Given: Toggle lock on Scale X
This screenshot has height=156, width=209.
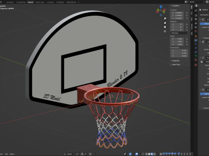Looking at the screenshot, I should tap(187, 39).
